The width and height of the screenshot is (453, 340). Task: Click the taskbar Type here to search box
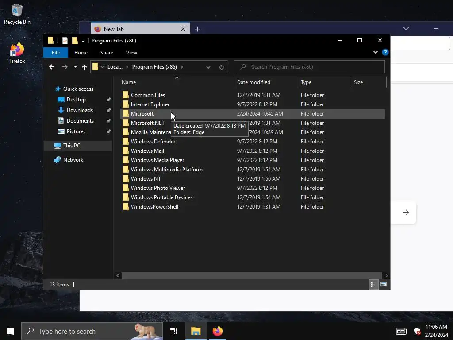coord(92,331)
